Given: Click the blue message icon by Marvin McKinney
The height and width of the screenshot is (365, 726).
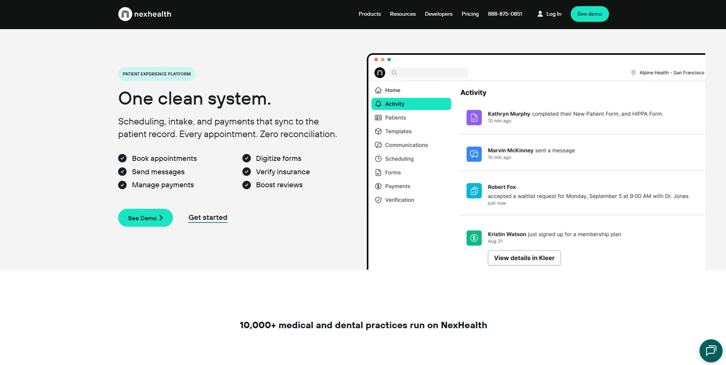Looking at the screenshot, I should [474, 154].
